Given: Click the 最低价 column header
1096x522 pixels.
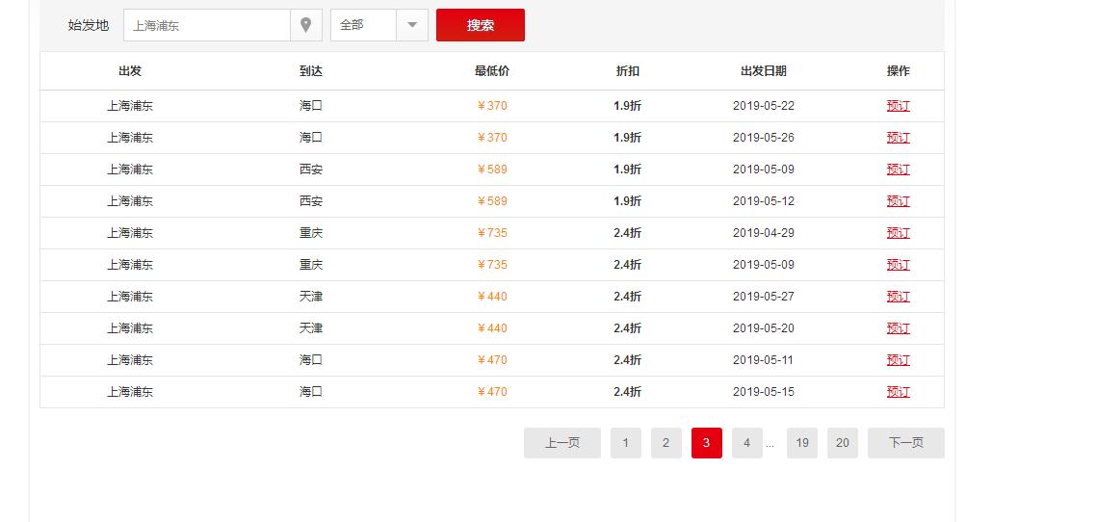Looking at the screenshot, I should click(x=492, y=71).
